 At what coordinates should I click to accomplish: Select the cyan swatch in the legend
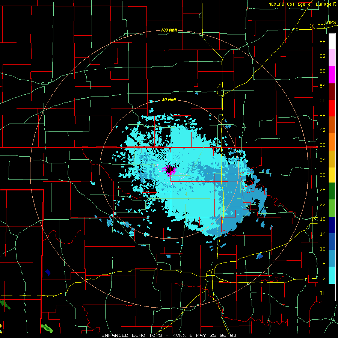pos(332,275)
